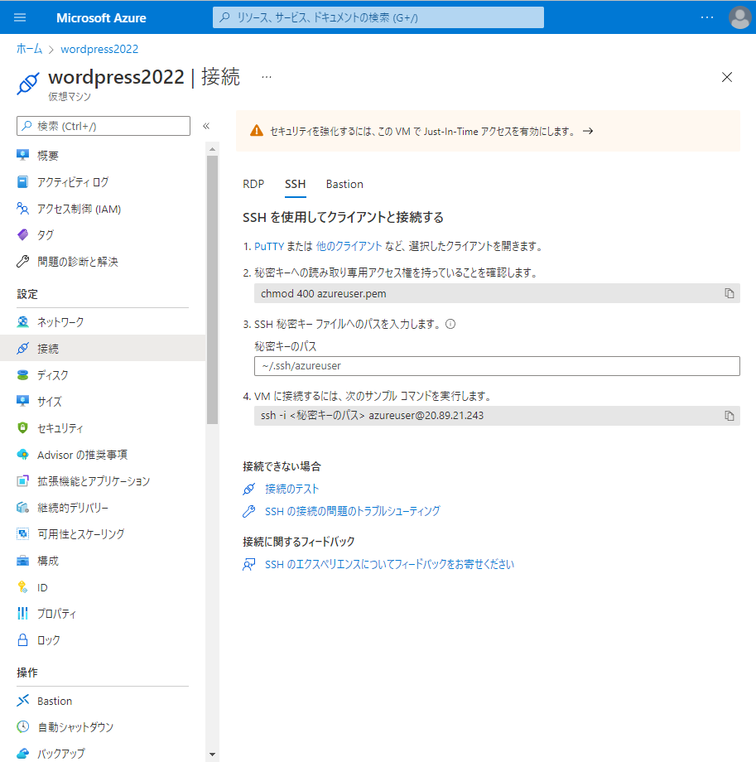Click the プロパティ bars icon
The image size is (756, 762).
[x=22, y=613]
